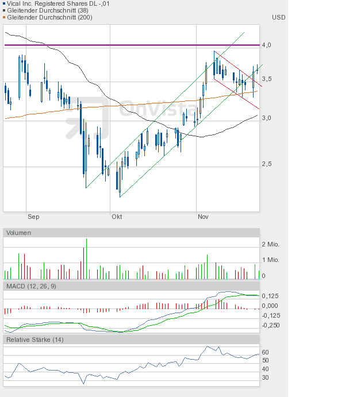The image size is (353, 397).
Task: Select the Gleitender Durchschnitt (200) legend label
Action: click(49, 17)
